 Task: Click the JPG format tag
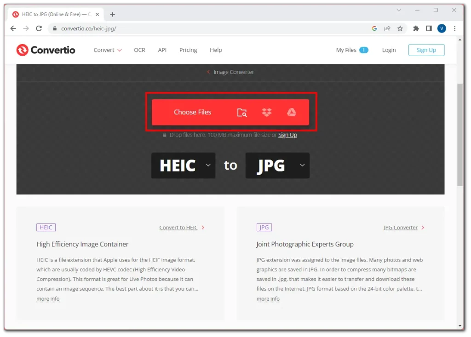(264, 228)
